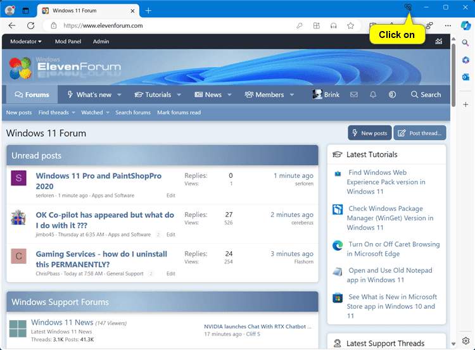The height and width of the screenshot is (350, 475).
Task: Click the forum statistics chart icon
Action: coord(439,42)
